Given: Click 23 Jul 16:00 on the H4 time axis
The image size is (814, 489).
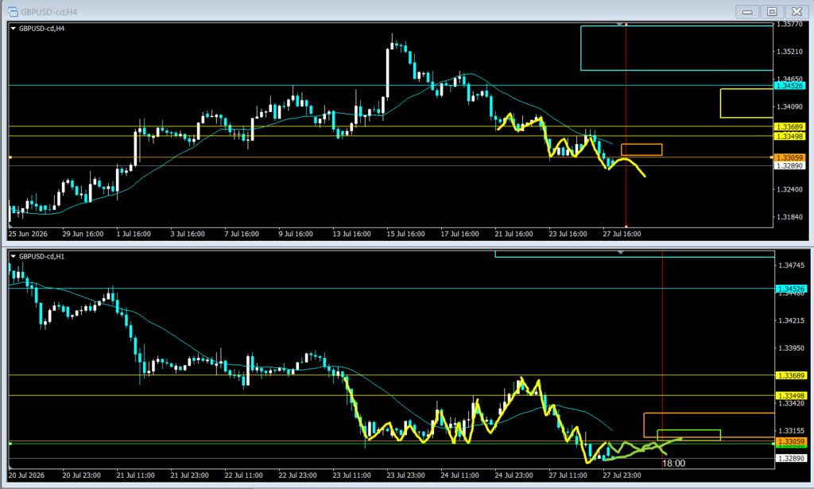Looking at the screenshot, I should (568, 234).
